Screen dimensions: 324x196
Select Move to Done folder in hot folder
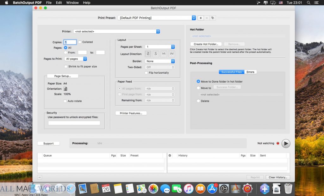[198, 82]
